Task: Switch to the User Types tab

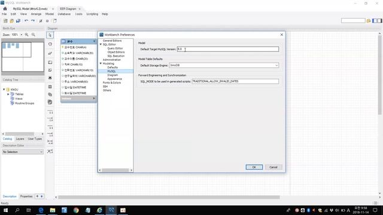Action: [x=35, y=139]
